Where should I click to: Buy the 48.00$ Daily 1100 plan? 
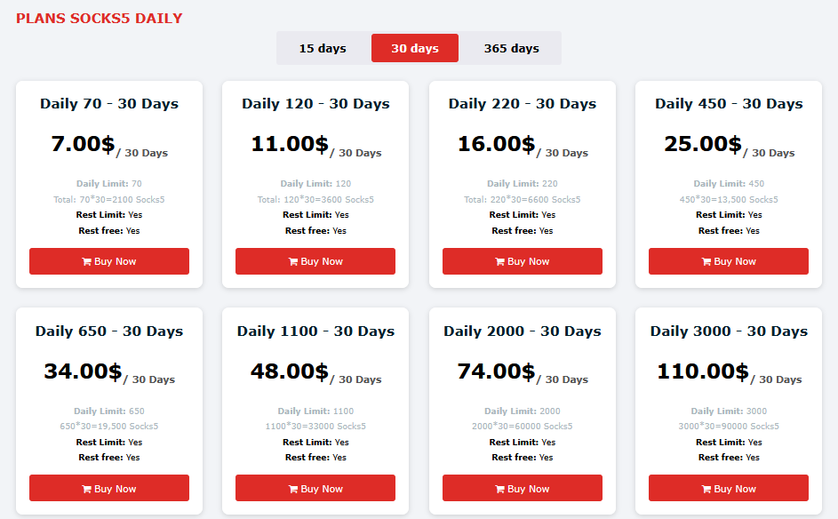tap(315, 488)
